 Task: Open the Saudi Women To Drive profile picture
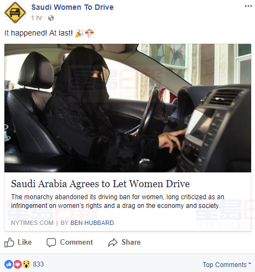15,13
